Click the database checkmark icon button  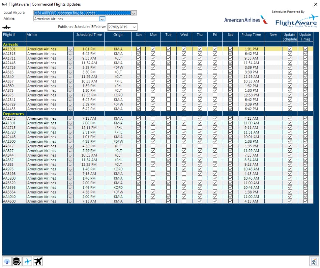(x=17, y=261)
